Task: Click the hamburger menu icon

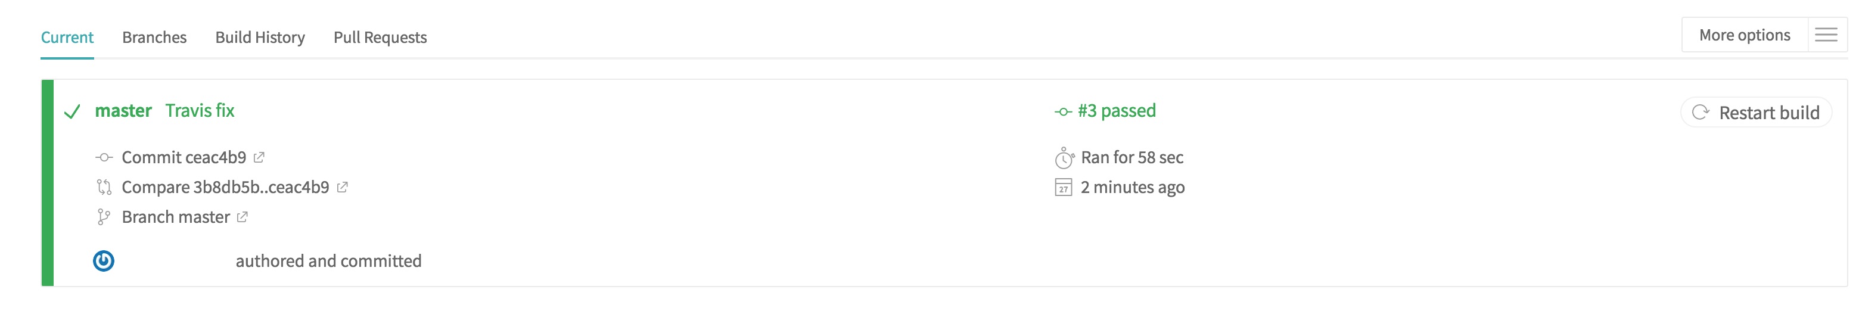Action: pyautogui.click(x=1826, y=35)
